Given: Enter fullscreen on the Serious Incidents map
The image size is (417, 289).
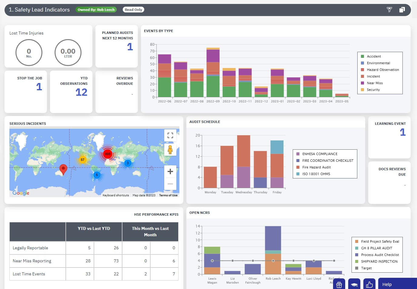Looking at the screenshot, I should click(x=170, y=135).
